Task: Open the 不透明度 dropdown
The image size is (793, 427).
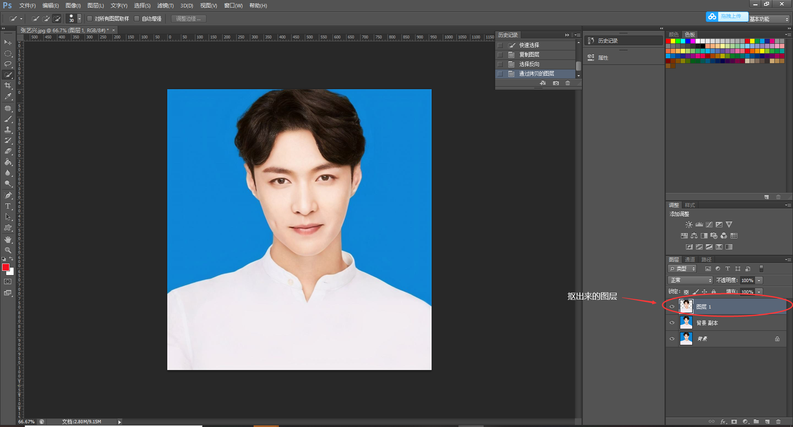Action: (x=759, y=280)
